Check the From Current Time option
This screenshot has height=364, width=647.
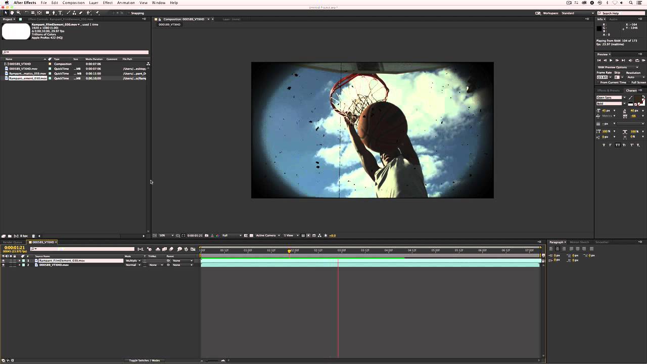pos(598,82)
